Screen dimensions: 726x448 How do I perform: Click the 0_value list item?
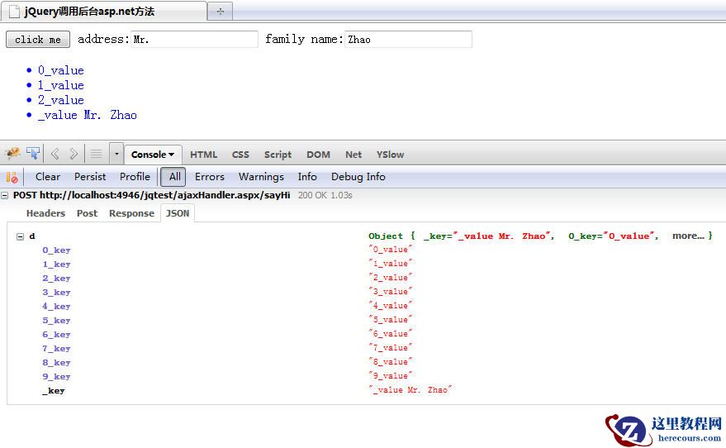(60, 70)
